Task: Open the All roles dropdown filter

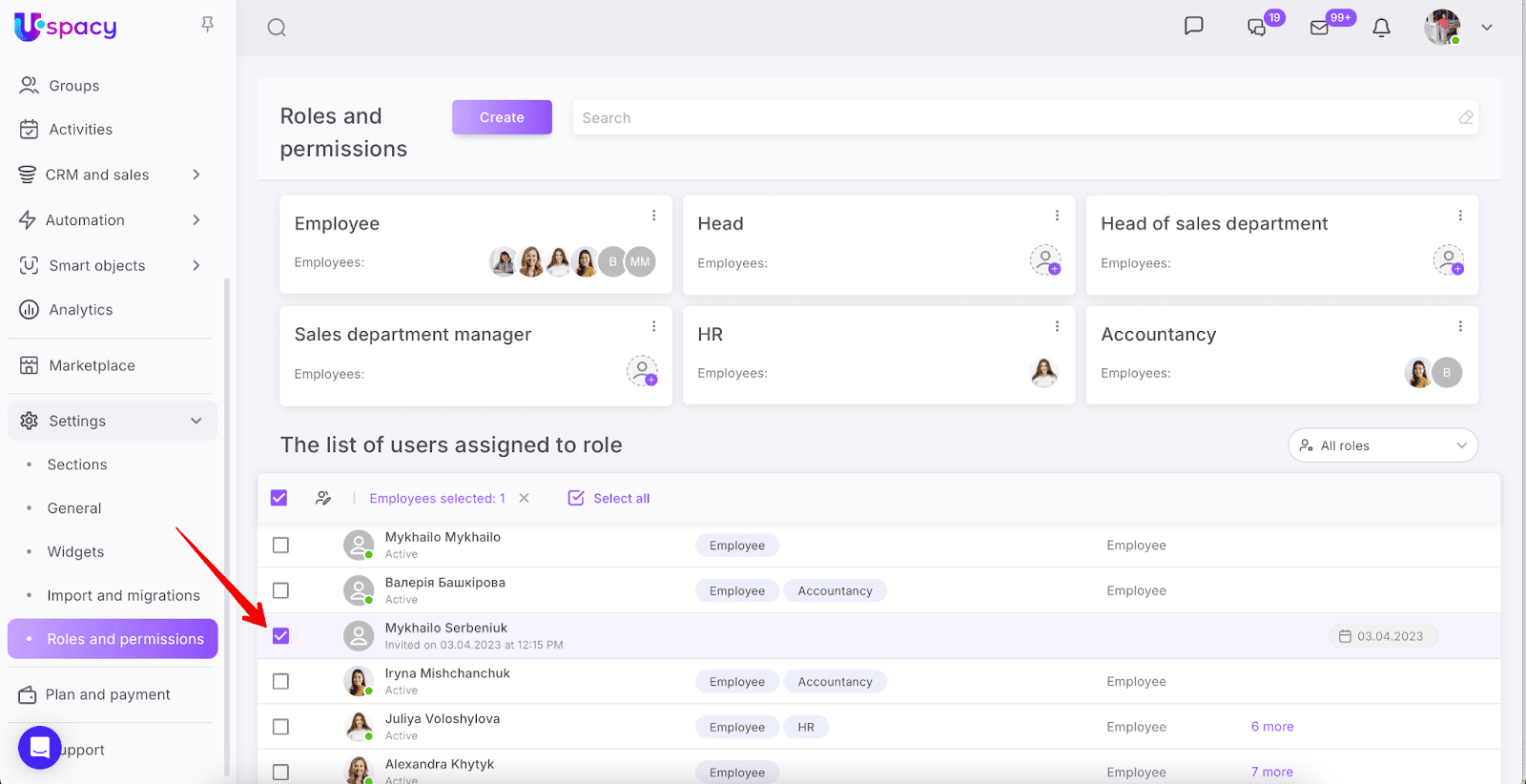Action: (1382, 445)
